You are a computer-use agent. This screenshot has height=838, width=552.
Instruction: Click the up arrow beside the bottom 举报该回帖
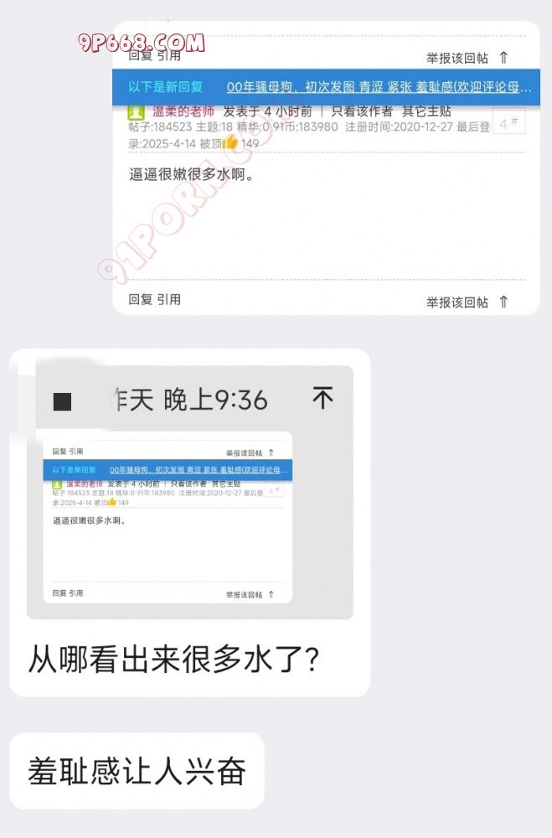(x=503, y=302)
